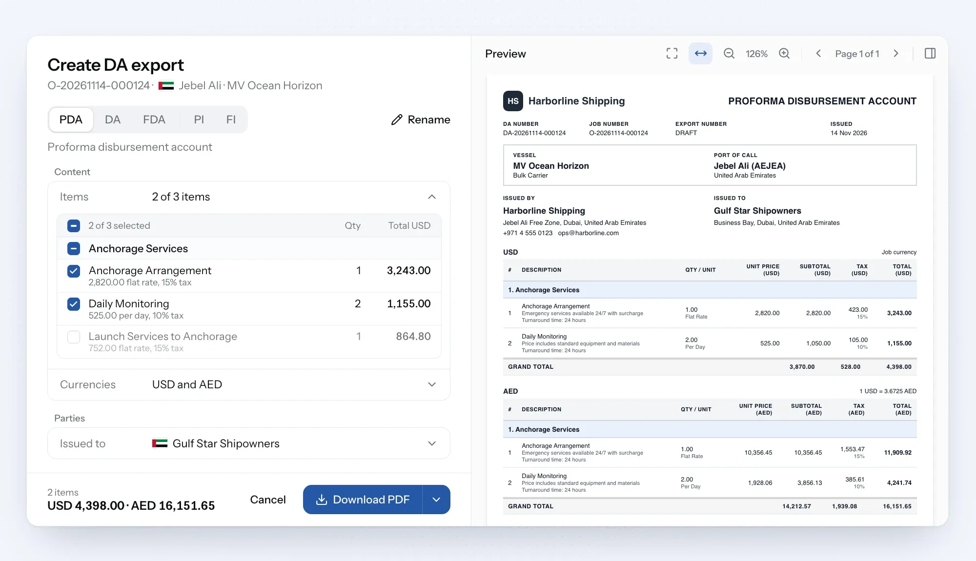This screenshot has height=561, width=976.
Task: Uncheck the Daily Monitoring item
Action: click(74, 304)
